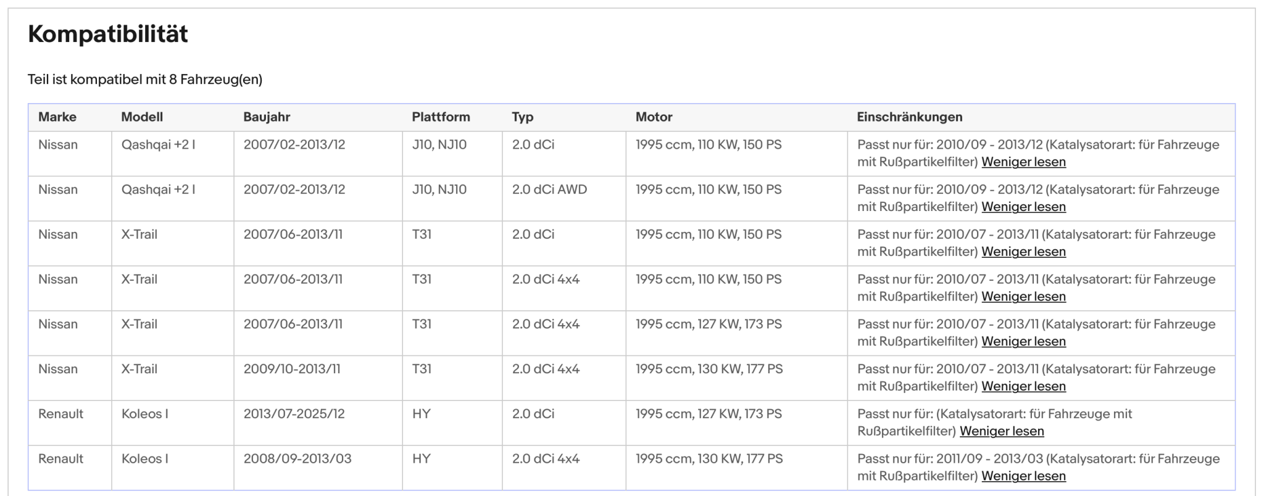Select '2.0 dCi 4x4' in the X-Trail 127 KW row

point(546,324)
